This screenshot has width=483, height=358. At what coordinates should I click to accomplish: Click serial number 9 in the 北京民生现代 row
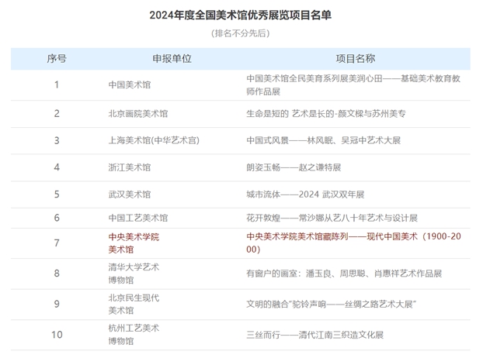(x=57, y=305)
